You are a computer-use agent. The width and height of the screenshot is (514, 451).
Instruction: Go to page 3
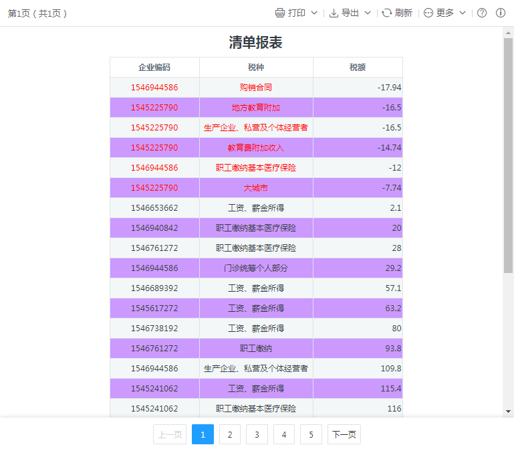(257, 434)
